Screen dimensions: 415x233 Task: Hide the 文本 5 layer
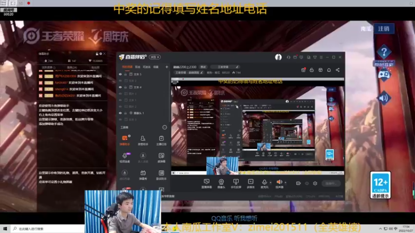point(120,74)
